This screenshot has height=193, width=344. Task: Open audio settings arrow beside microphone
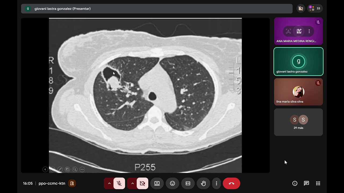pyautogui.click(x=109, y=183)
